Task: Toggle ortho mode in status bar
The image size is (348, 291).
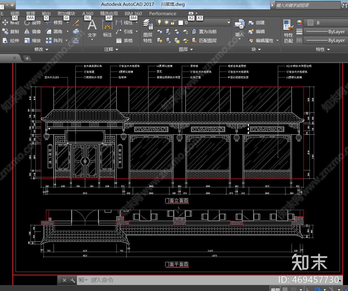Action: (x=308, y=289)
